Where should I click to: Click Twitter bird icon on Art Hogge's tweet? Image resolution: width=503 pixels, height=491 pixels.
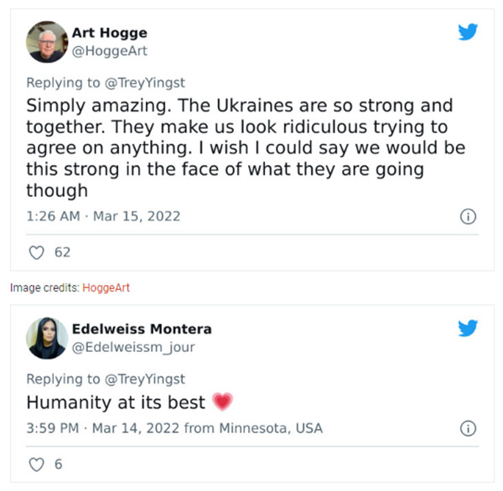pos(468,33)
